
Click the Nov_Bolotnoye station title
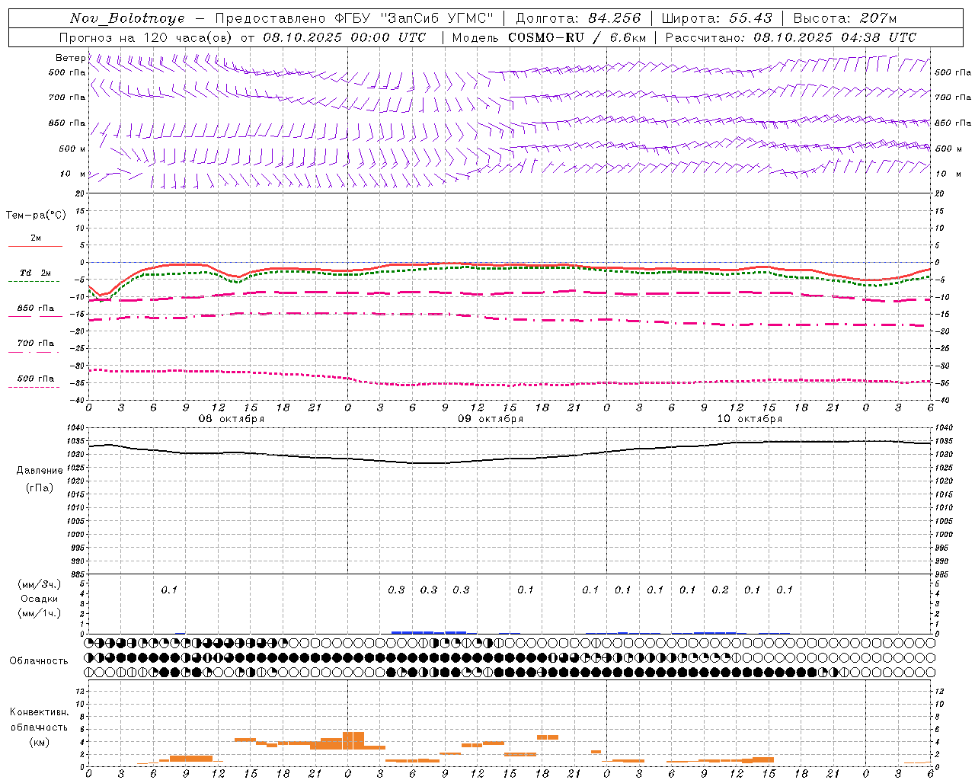[127, 18]
